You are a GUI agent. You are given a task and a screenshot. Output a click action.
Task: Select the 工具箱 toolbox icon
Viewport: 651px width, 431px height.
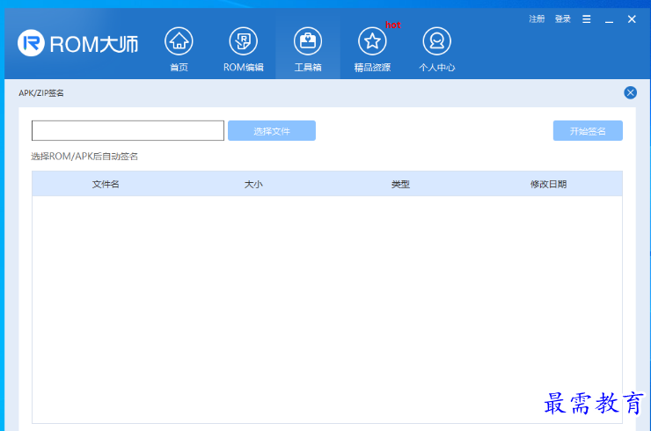click(x=308, y=41)
